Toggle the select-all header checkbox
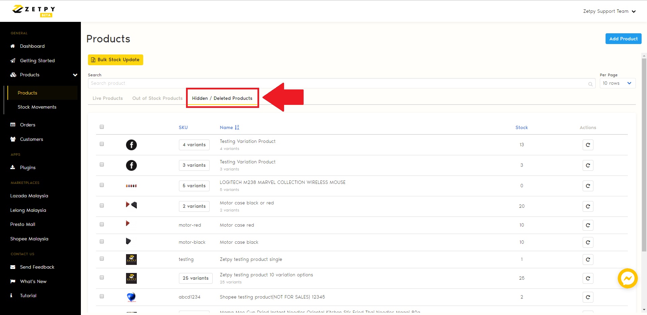This screenshot has height=315, width=647. coord(102,127)
